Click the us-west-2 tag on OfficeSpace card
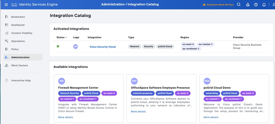Viewport: 275px width, 124px height. [183, 93]
